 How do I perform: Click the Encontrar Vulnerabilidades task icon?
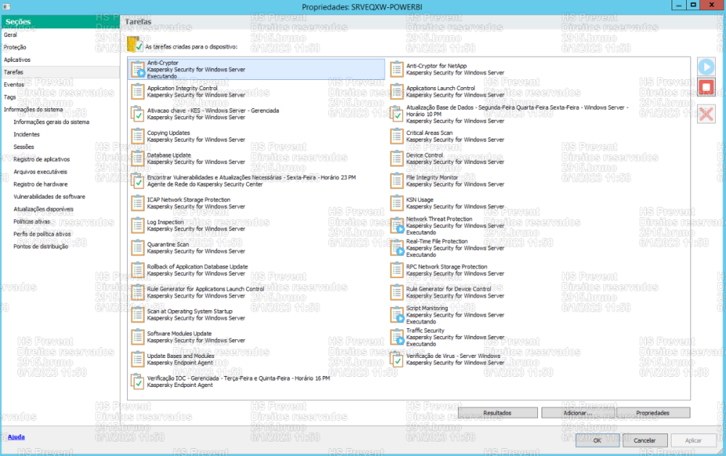tap(137, 181)
